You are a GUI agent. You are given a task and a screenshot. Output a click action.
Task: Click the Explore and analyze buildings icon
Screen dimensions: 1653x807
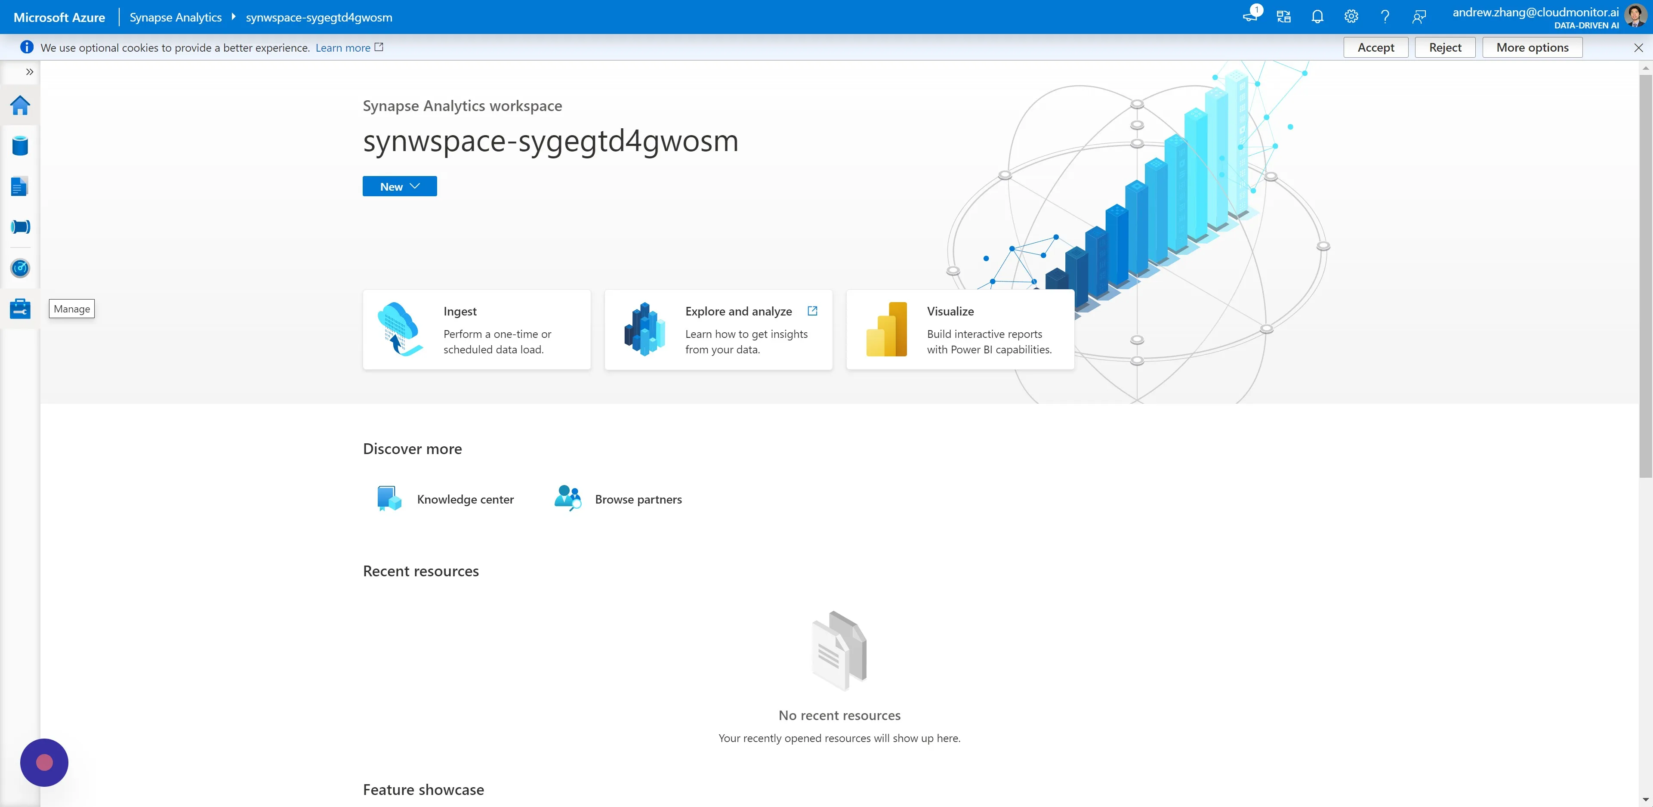click(644, 329)
